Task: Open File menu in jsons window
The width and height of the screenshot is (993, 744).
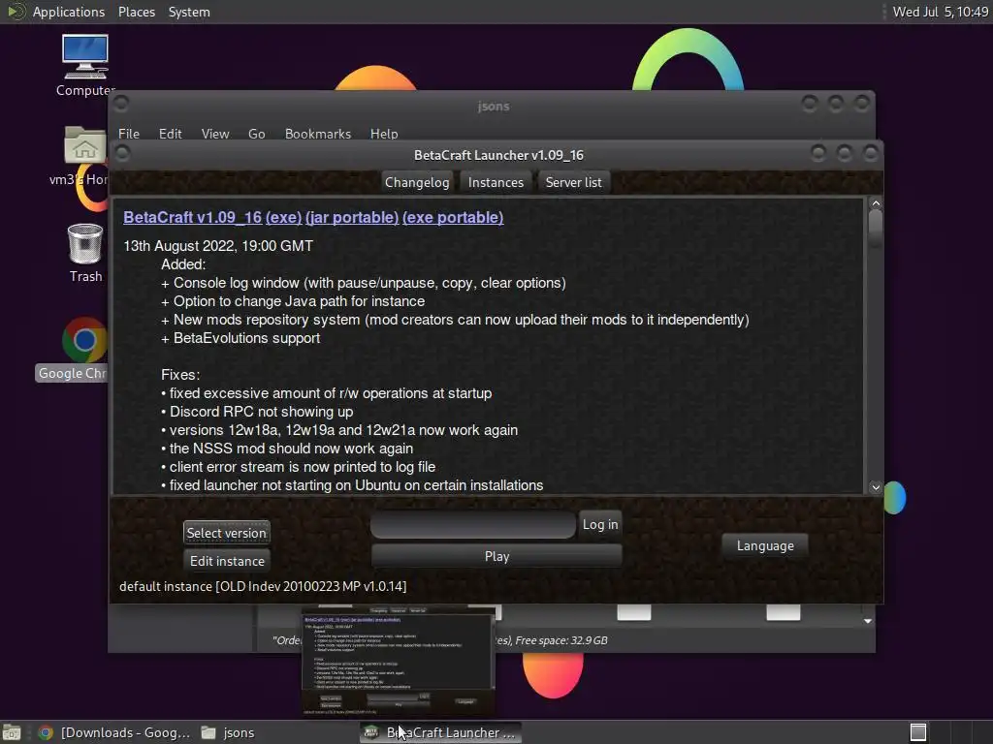Action: coord(129,134)
